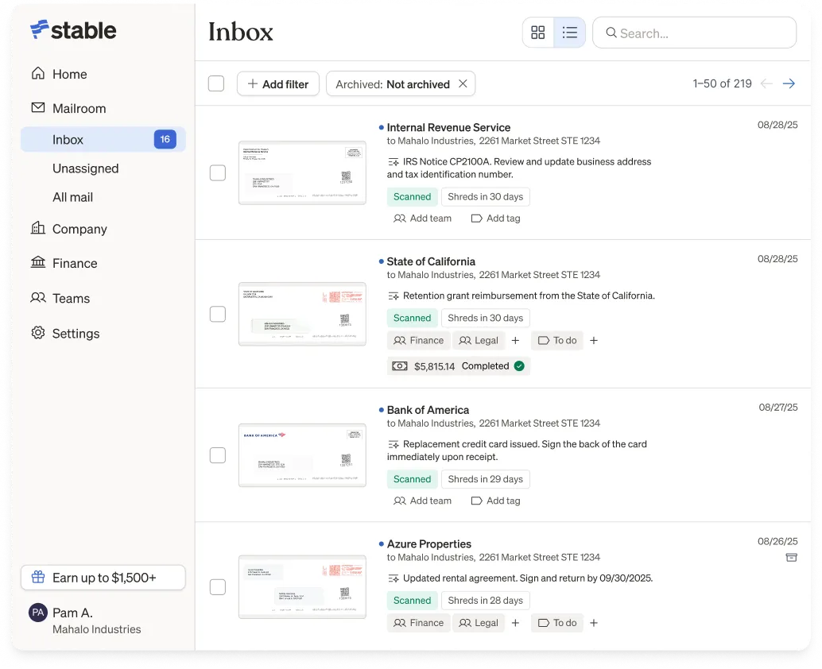Click Earn up to $1,500+ button
This screenshot has height=669, width=822.
(x=103, y=578)
